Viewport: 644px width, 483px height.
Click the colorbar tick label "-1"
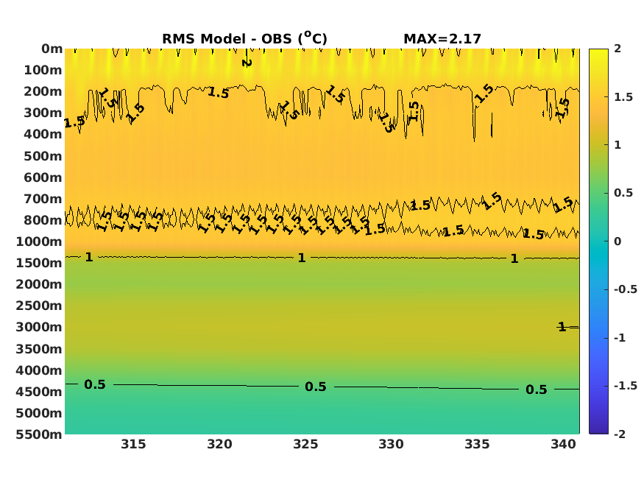click(x=620, y=338)
